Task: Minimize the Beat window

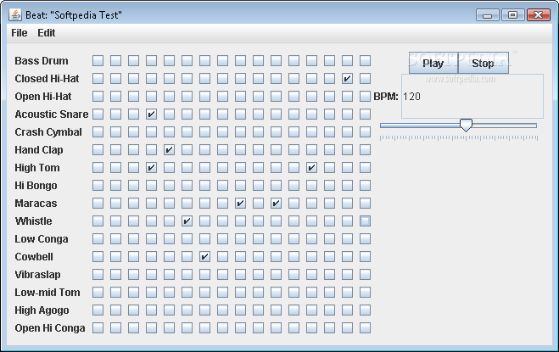Action: [x=488, y=15]
